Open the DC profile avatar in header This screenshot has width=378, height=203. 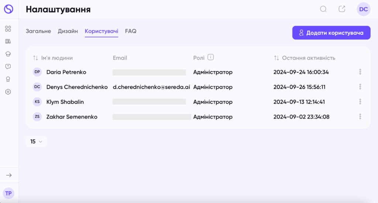[x=363, y=9]
